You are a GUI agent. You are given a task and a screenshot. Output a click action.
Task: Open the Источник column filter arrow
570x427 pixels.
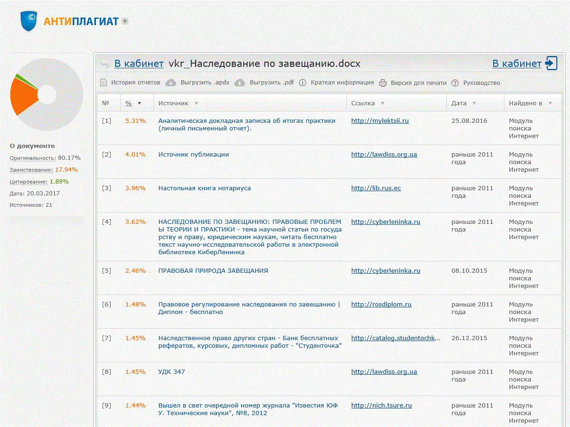(196, 103)
